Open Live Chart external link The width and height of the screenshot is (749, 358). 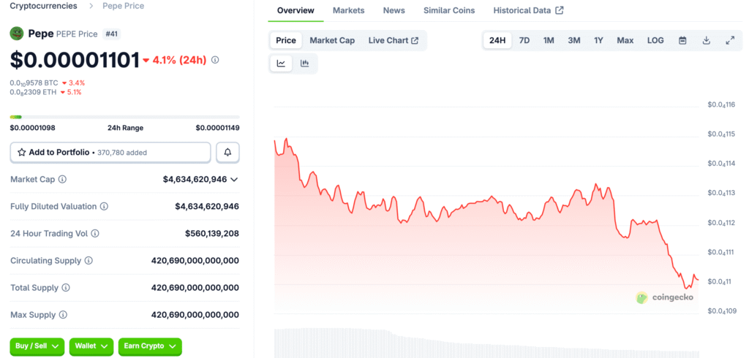click(x=393, y=41)
